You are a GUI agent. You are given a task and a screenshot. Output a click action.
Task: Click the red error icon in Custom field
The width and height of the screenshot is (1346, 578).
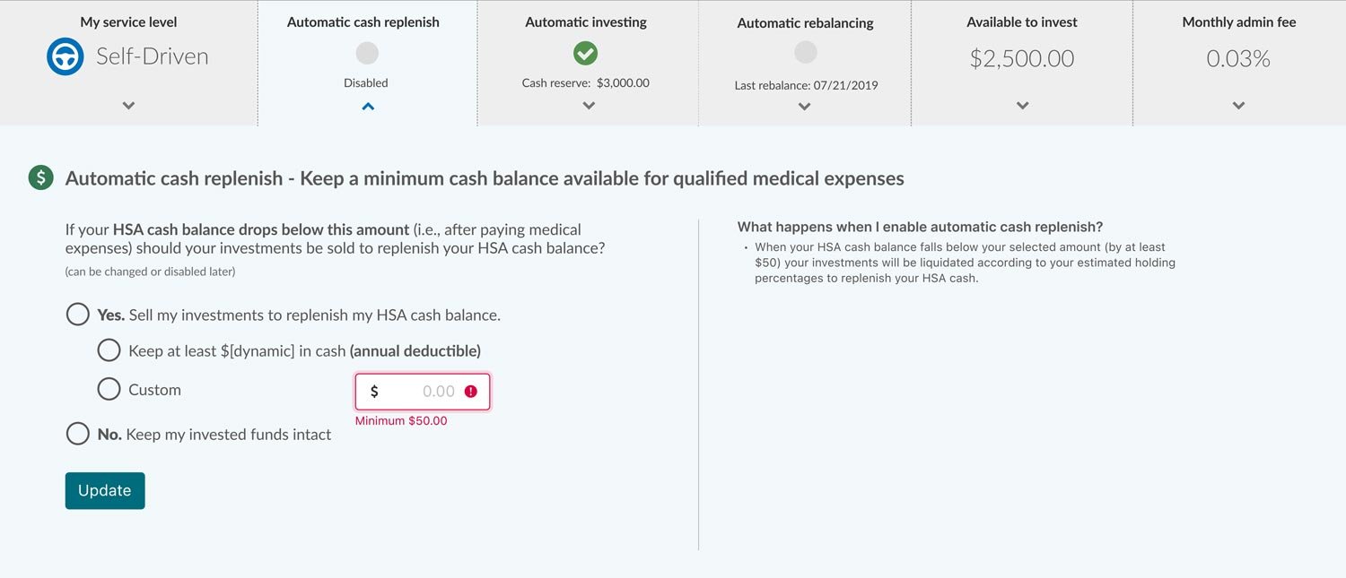click(471, 392)
